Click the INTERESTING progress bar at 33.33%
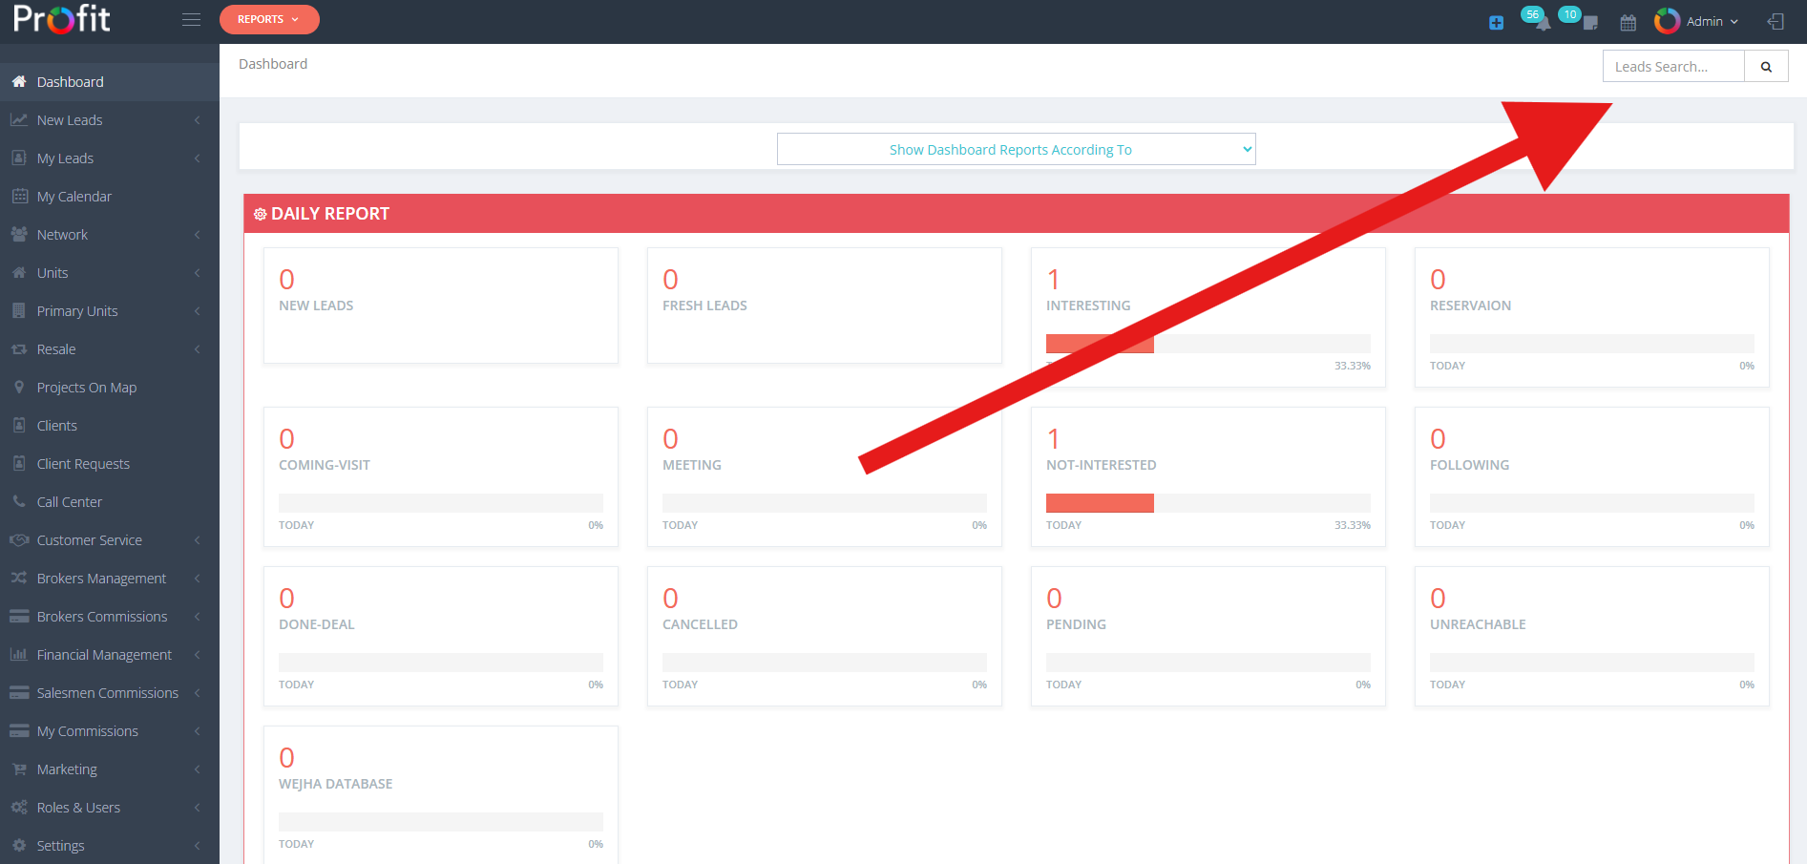This screenshot has width=1807, height=864. tap(1208, 343)
